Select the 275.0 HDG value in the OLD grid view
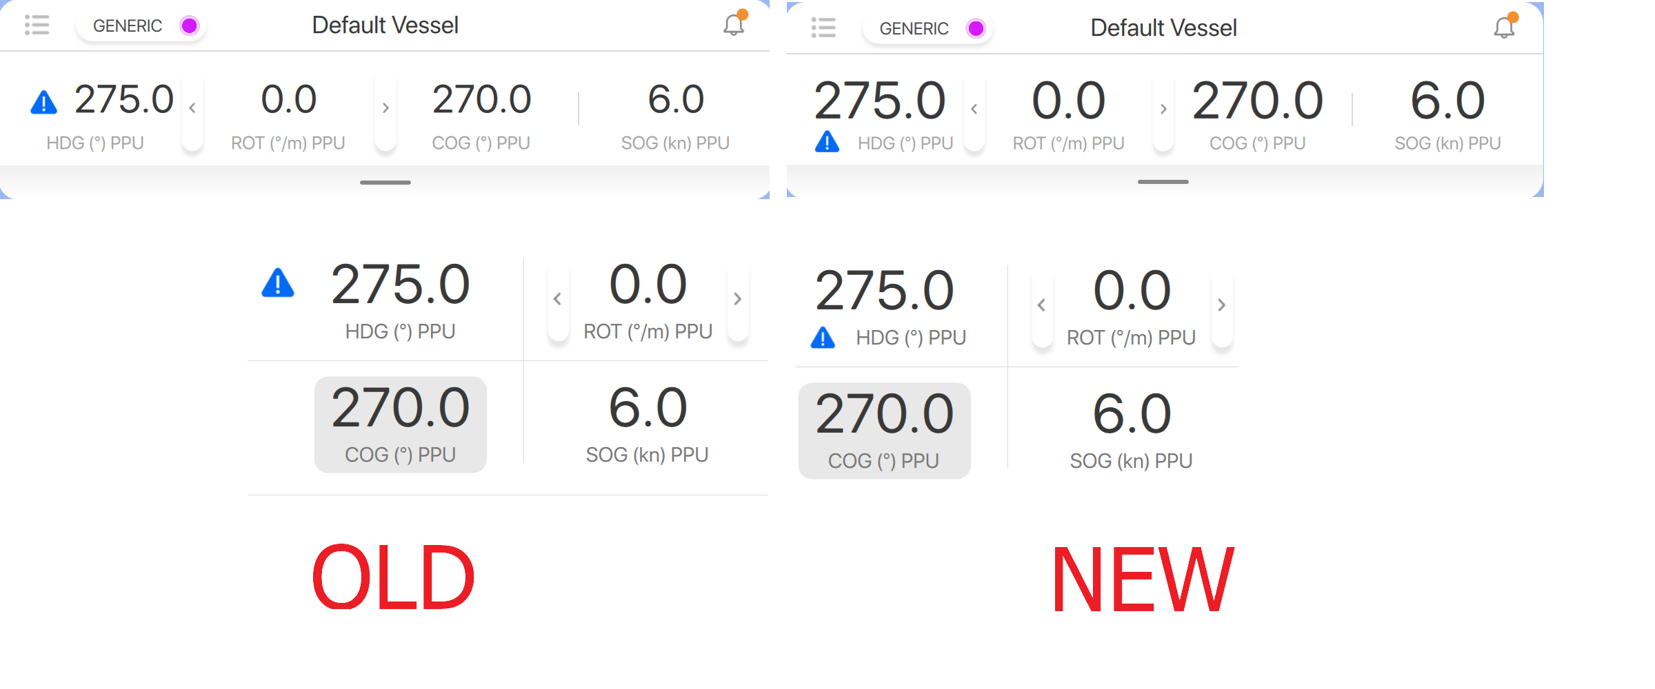 coord(401,285)
